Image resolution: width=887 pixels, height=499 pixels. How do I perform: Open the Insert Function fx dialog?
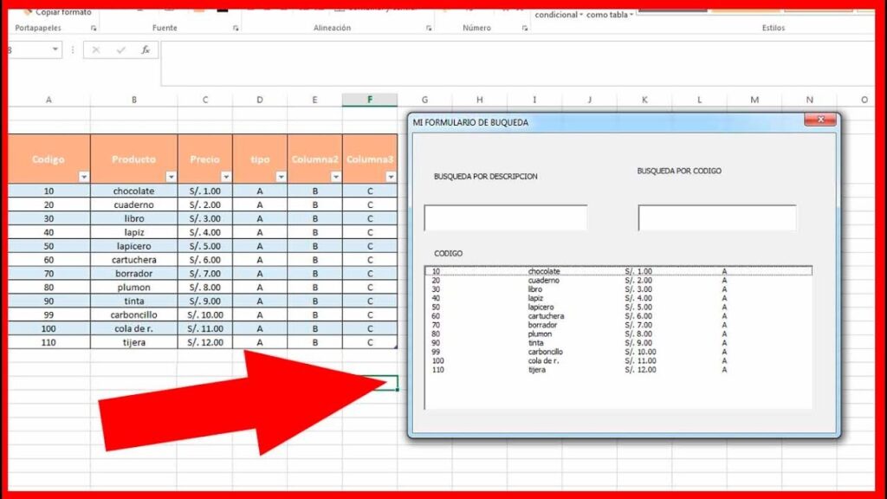tap(144, 49)
